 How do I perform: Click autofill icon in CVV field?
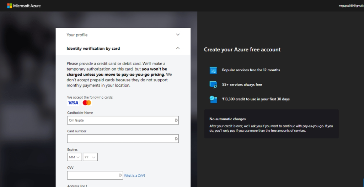(x=121, y=175)
